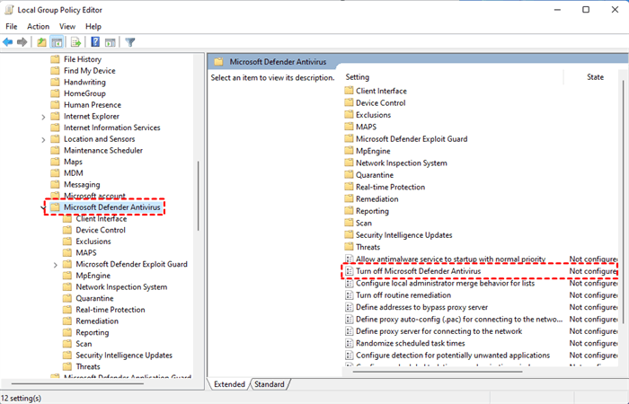
Task: Click the State column header
Action: (593, 77)
